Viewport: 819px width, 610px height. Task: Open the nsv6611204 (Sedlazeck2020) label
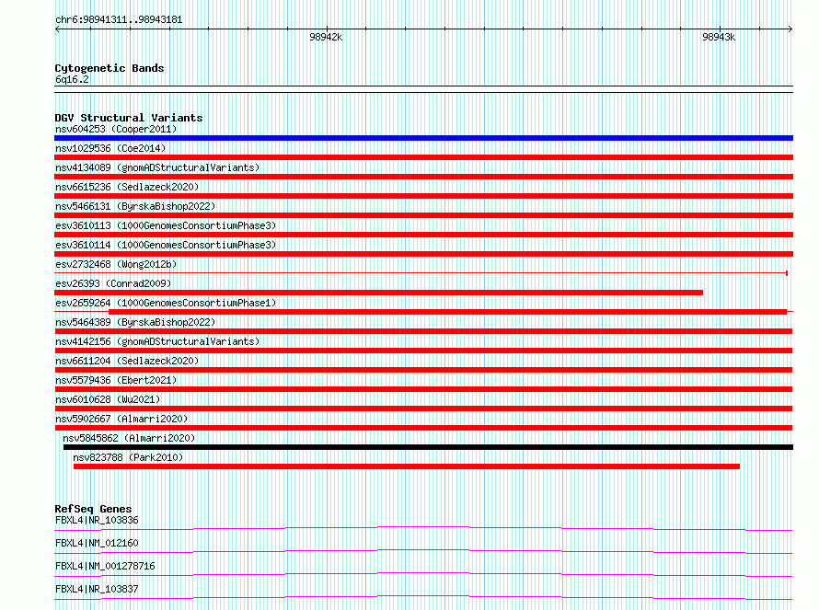tap(127, 361)
